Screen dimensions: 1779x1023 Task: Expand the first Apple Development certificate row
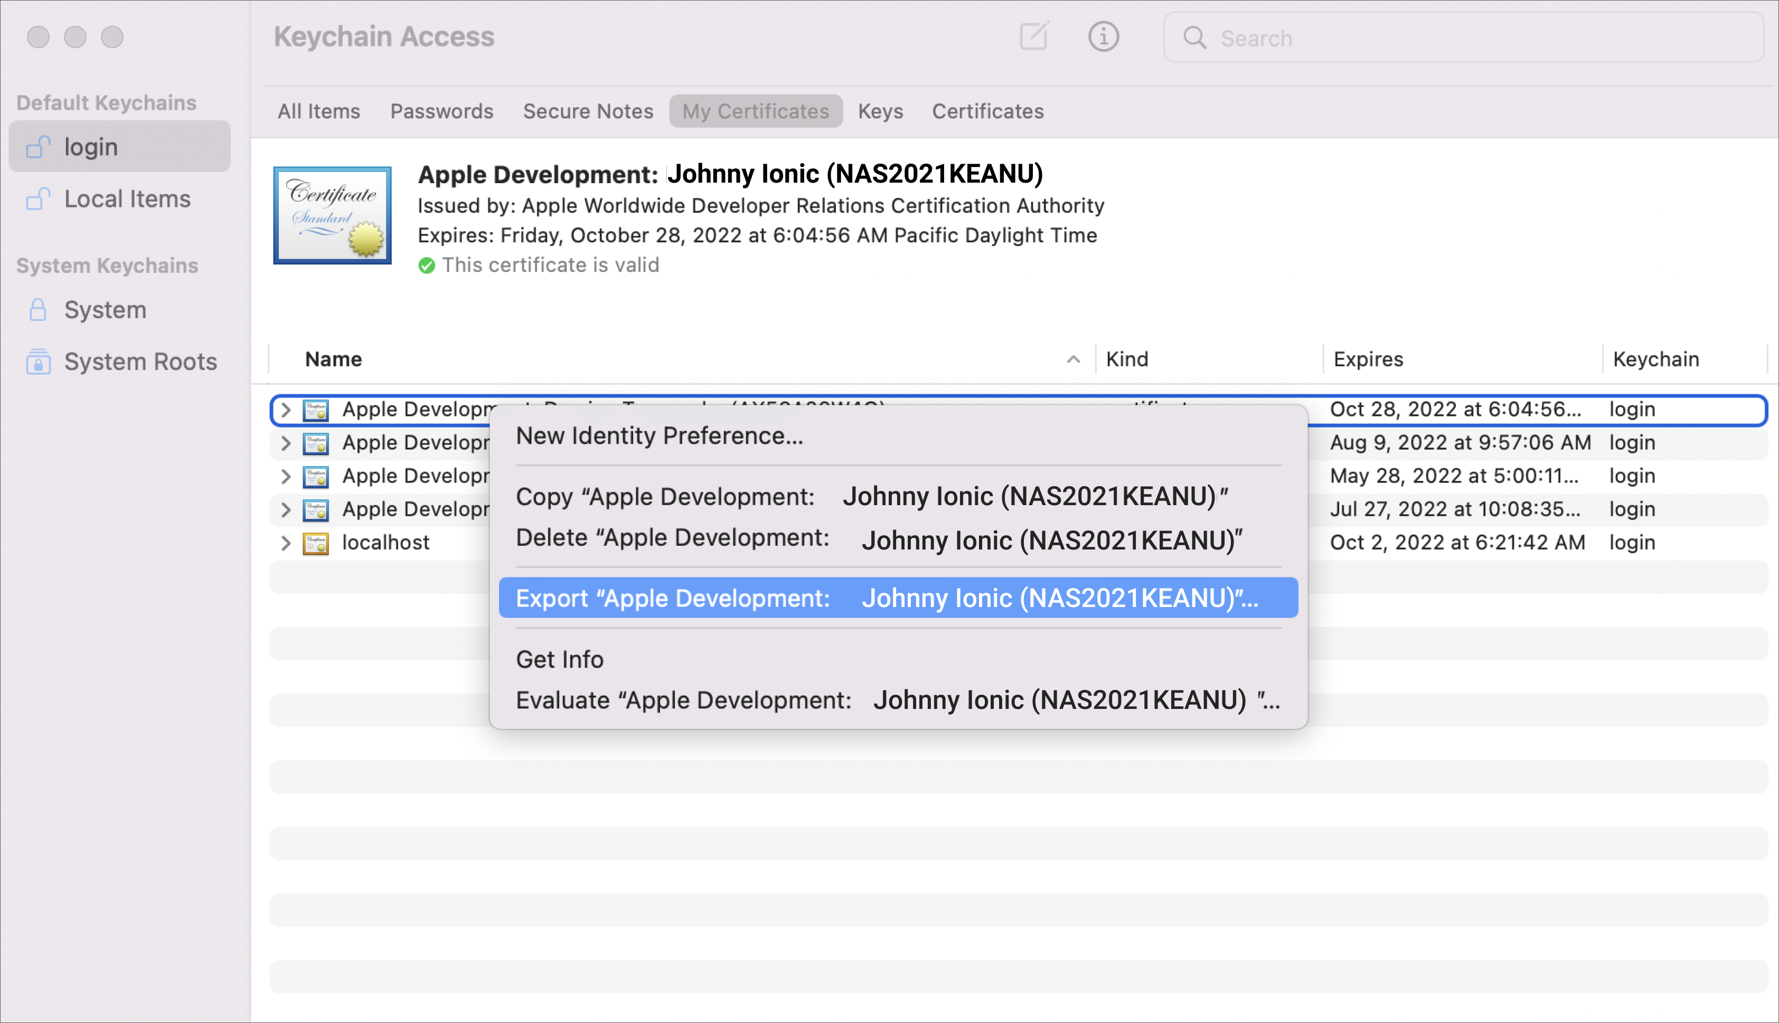click(285, 409)
